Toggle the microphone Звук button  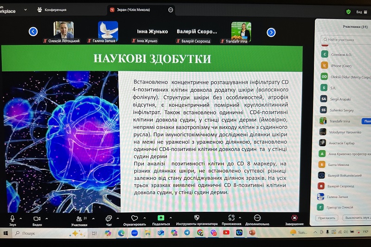click(x=13, y=218)
